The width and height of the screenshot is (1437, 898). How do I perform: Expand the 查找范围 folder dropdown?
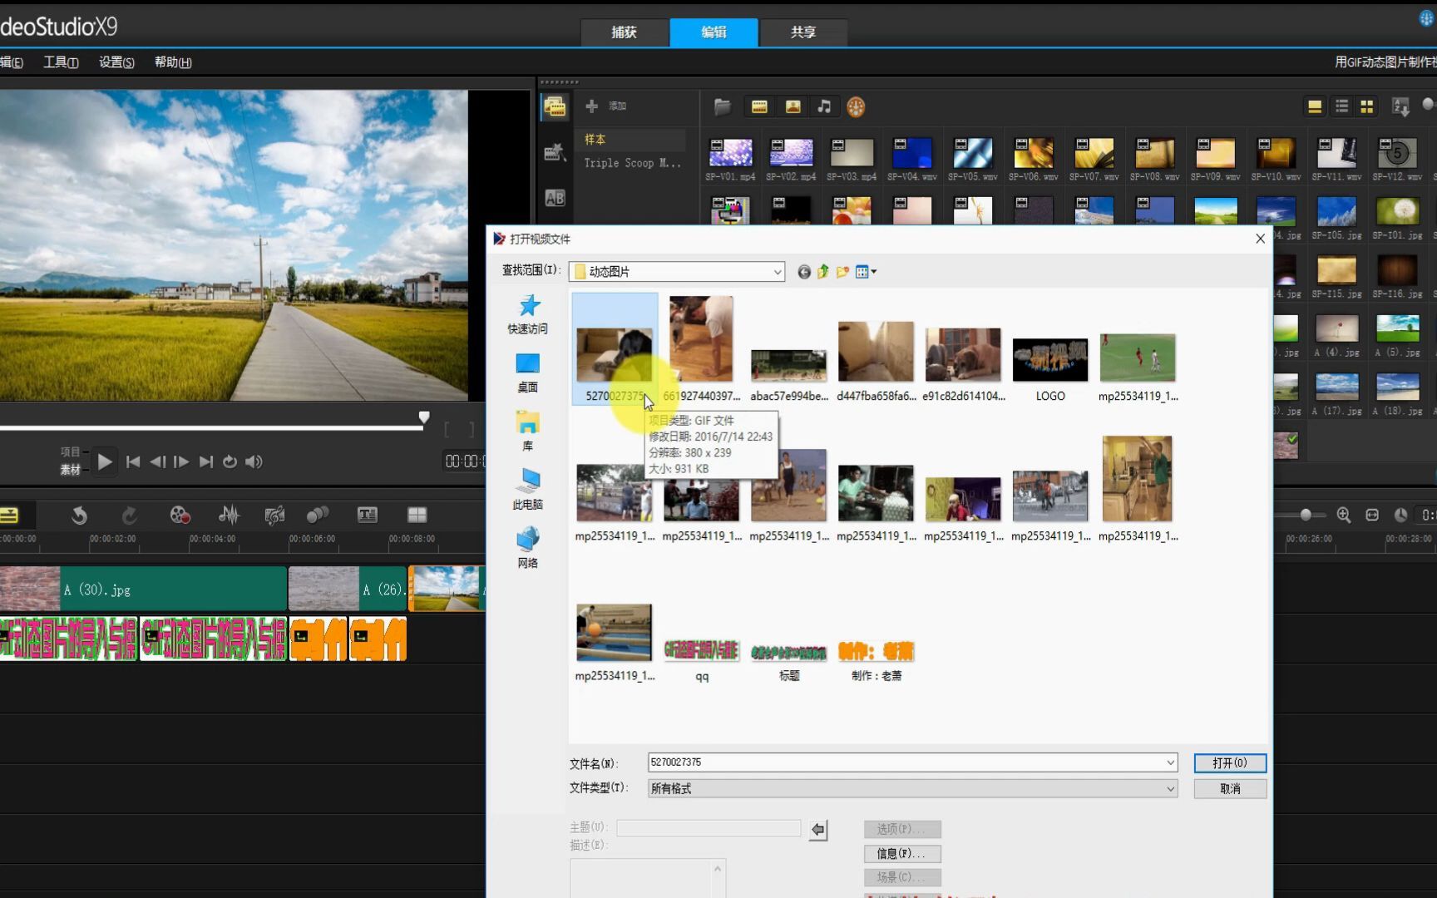[x=778, y=272]
